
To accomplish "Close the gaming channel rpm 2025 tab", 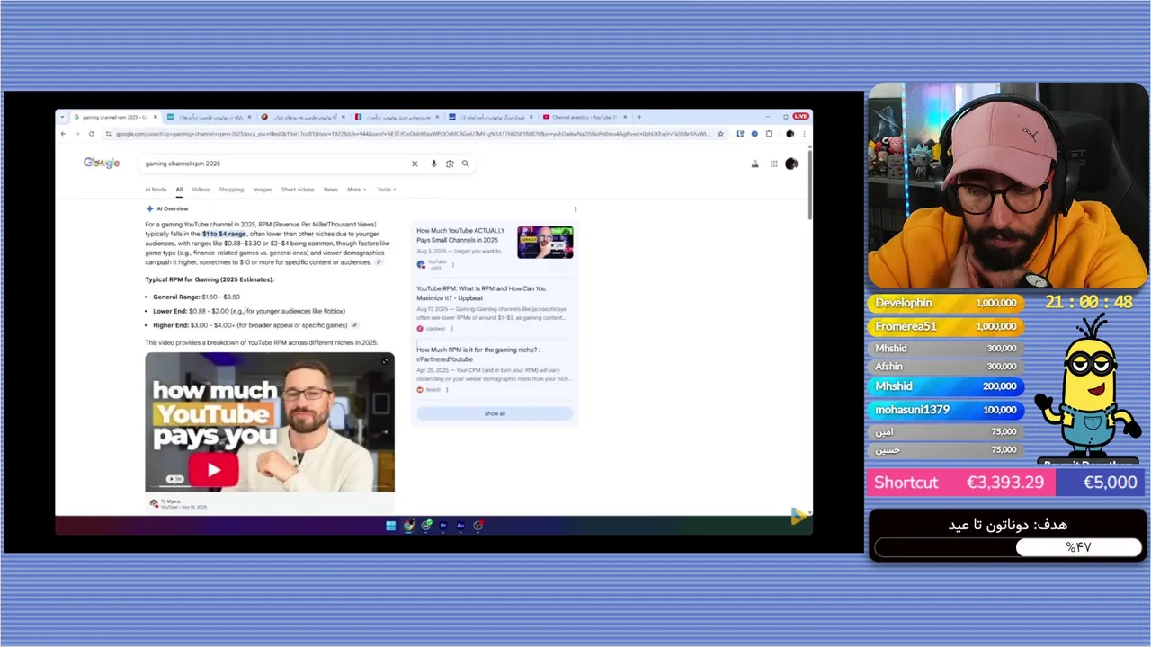I will (x=156, y=117).
